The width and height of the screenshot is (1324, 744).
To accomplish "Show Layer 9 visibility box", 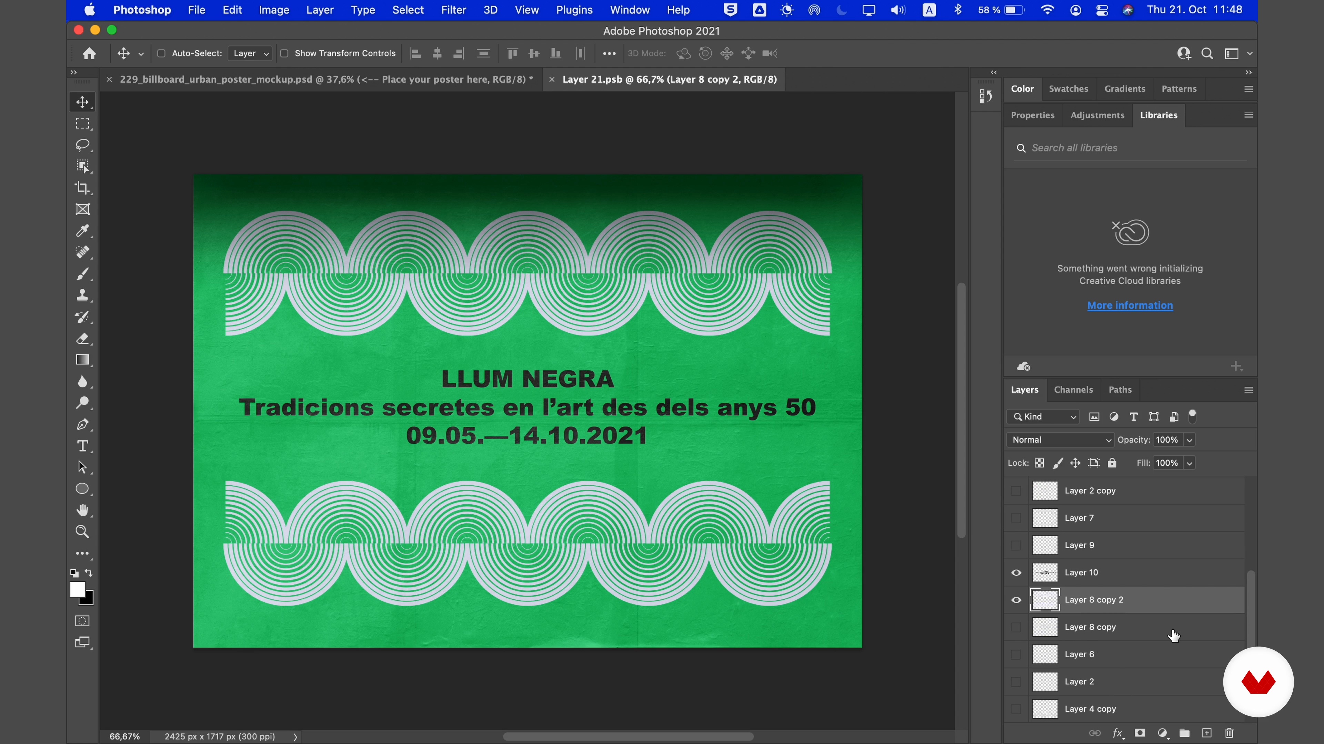I will pyautogui.click(x=1016, y=545).
